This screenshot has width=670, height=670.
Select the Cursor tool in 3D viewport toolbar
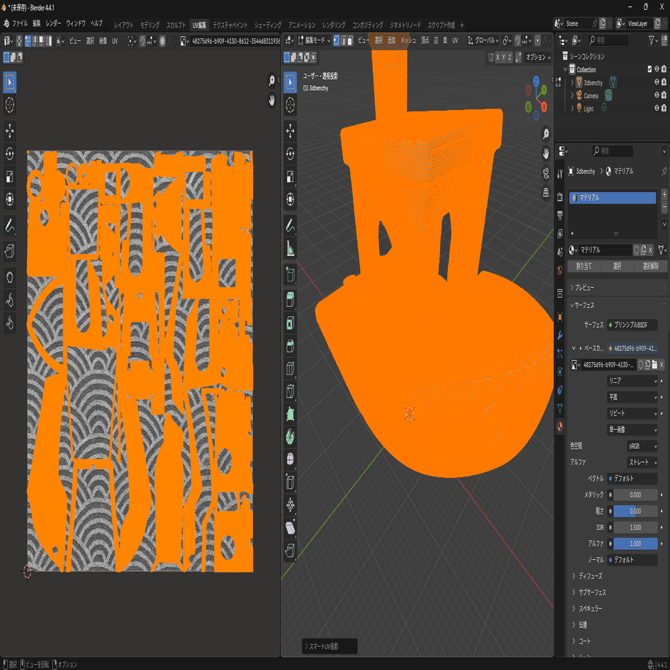click(290, 105)
